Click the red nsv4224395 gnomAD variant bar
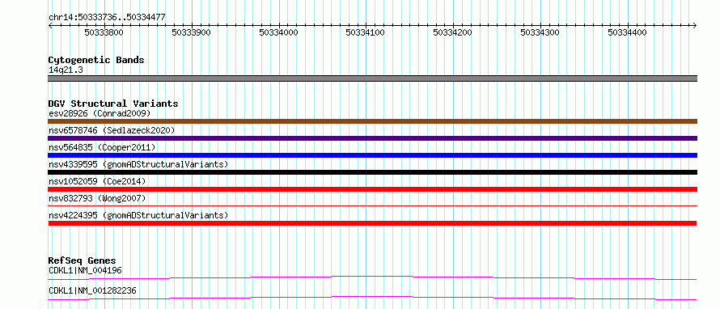Screen dimensions: 720x309 pyautogui.click(x=372, y=223)
